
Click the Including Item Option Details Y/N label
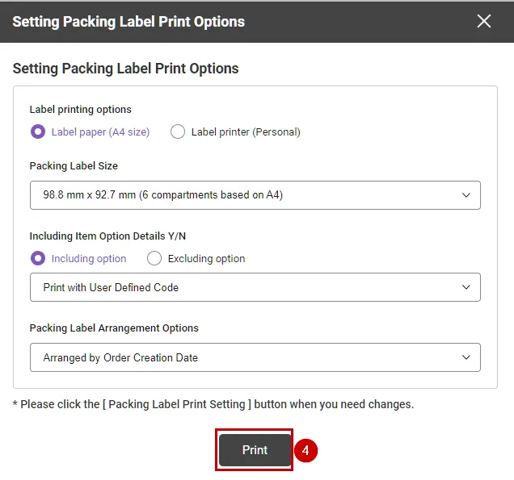pos(107,236)
